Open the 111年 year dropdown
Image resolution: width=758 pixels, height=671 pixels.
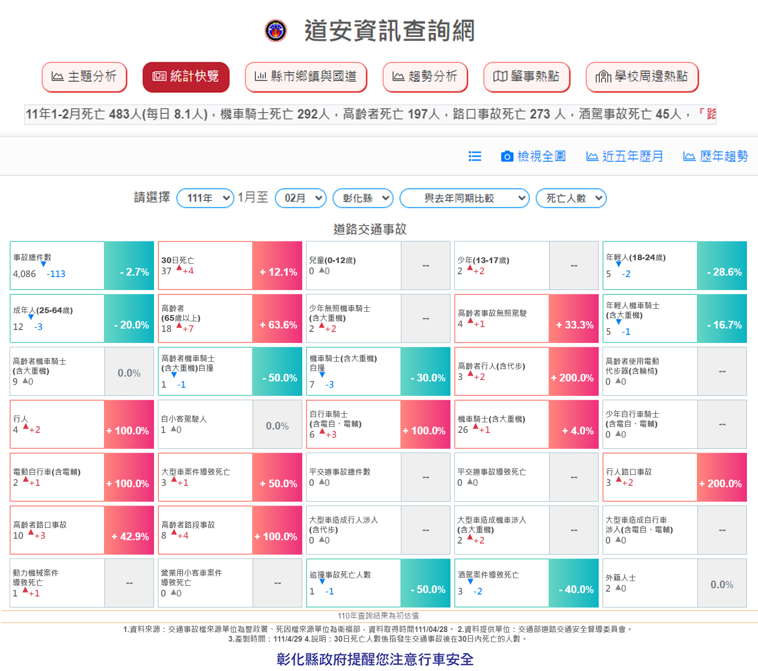tap(206, 198)
